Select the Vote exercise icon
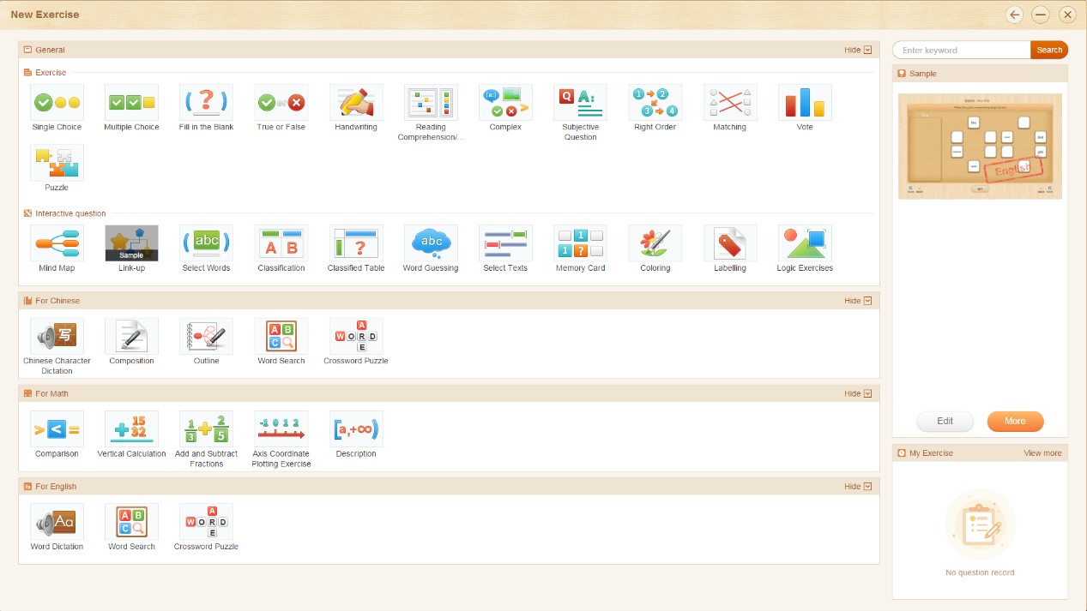The image size is (1087, 611). [x=805, y=102]
